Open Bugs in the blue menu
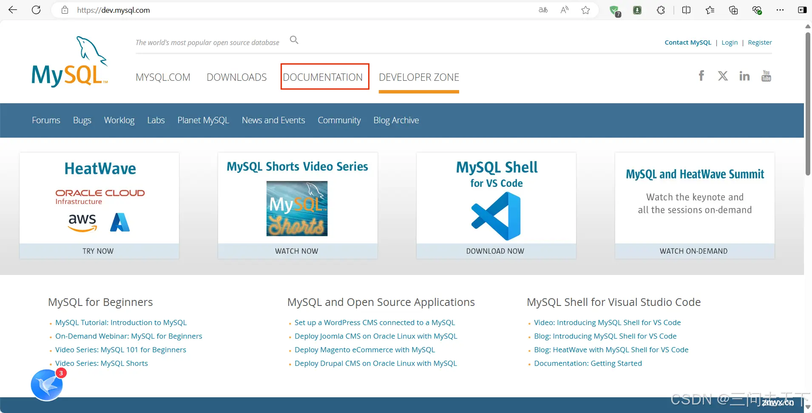Image resolution: width=812 pixels, height=413 pixels. click(82, 120)
